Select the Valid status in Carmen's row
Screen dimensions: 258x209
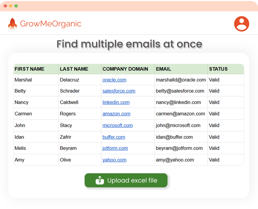tap(214, 114)
